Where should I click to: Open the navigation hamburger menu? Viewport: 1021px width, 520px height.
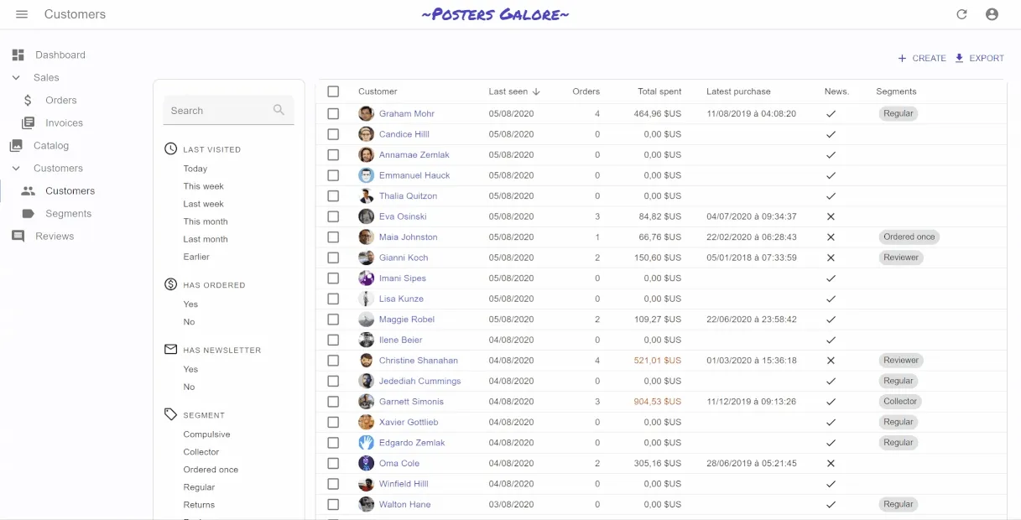(x=21, y=13)
